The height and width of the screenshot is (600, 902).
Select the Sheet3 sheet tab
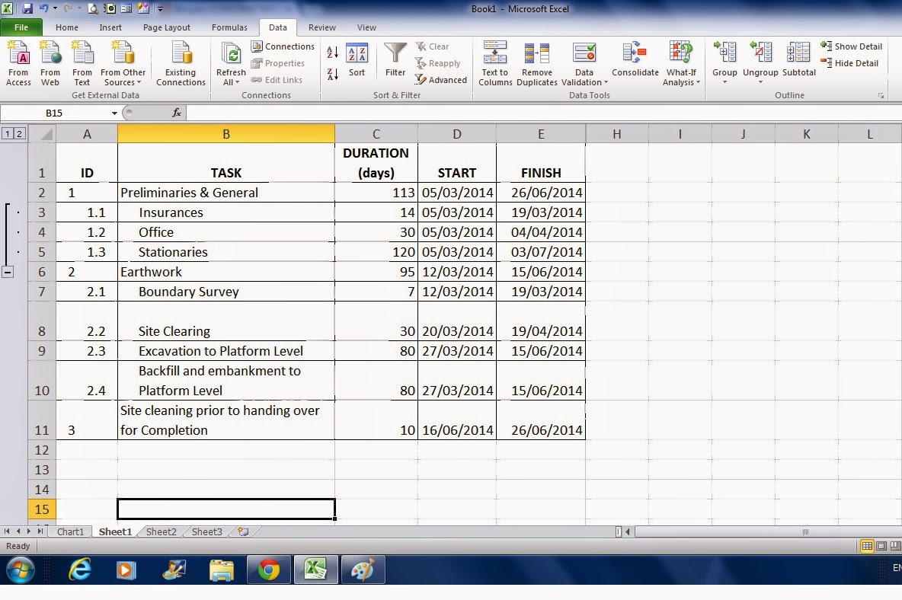coord(206,531)
